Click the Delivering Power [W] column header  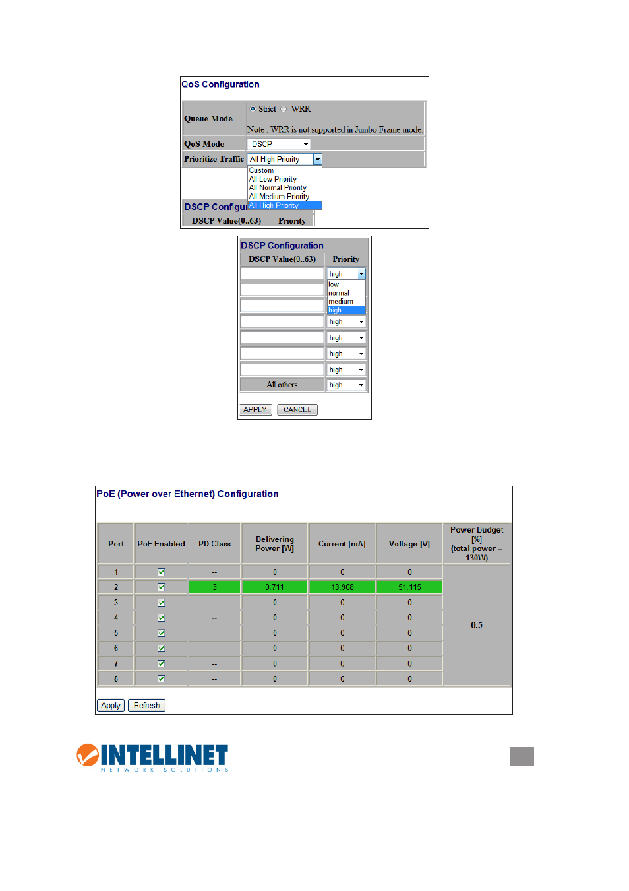[275, 544]
